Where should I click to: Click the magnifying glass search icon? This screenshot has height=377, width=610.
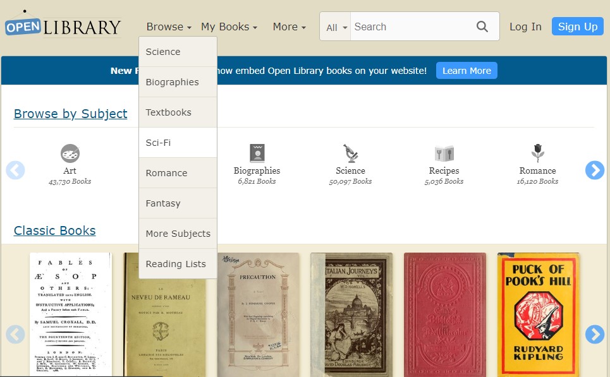(x=482, y=27)
